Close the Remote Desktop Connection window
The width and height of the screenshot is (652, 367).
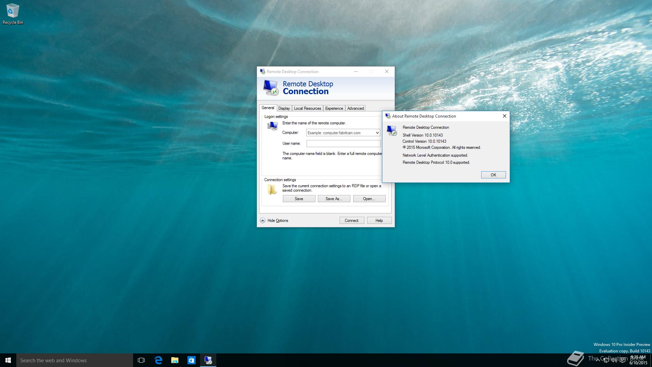(x=386, y=71)
